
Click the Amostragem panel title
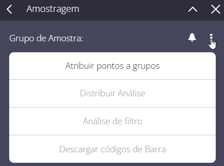tap(53, 9)
